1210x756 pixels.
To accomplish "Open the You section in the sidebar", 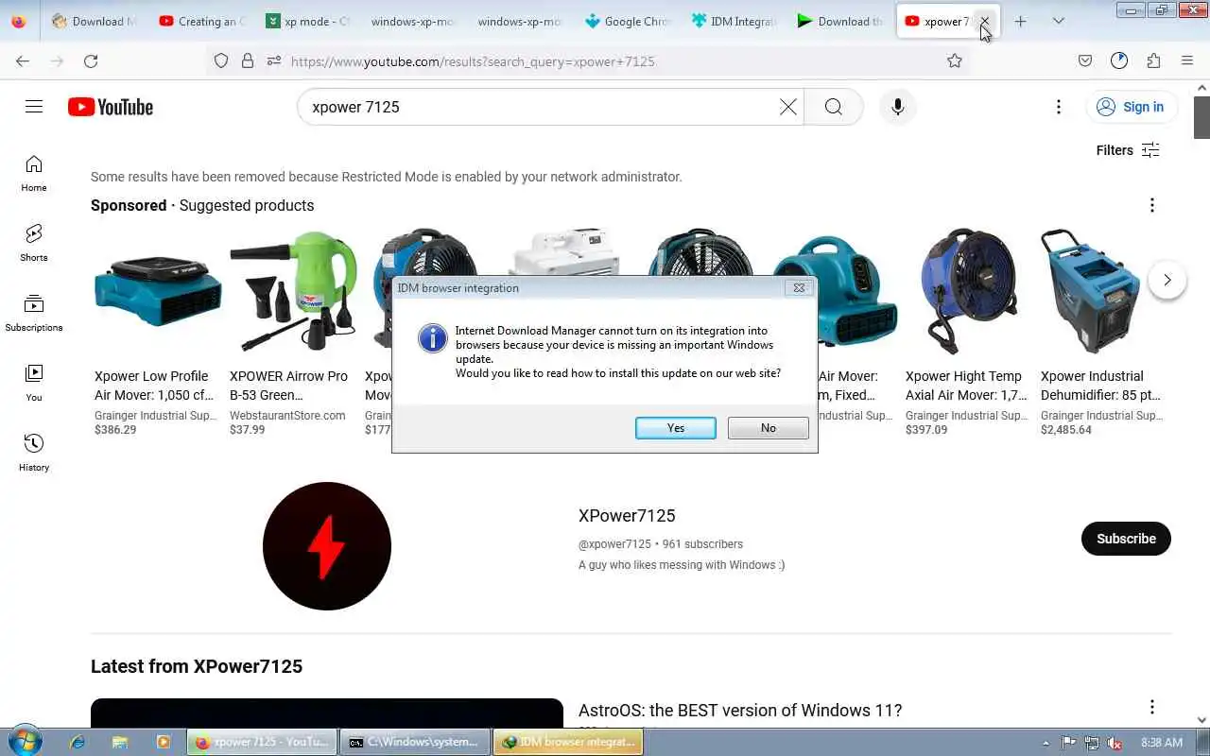I will click(34, 384).
